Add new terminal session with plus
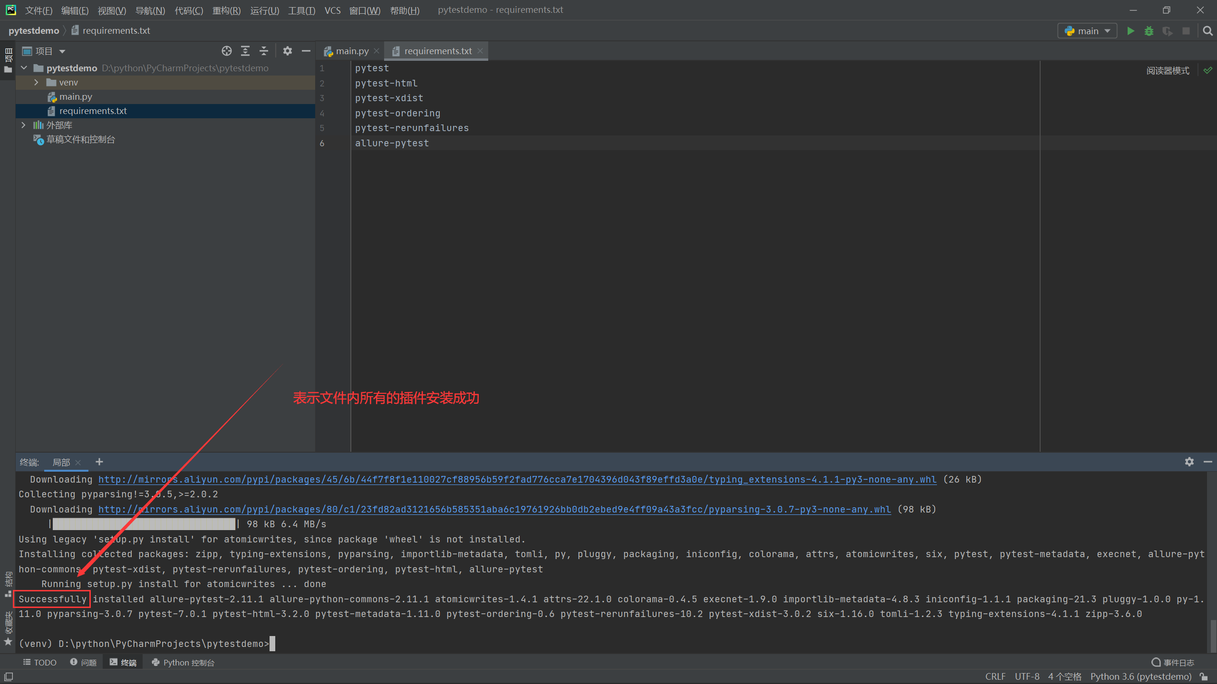 (99, 462)
